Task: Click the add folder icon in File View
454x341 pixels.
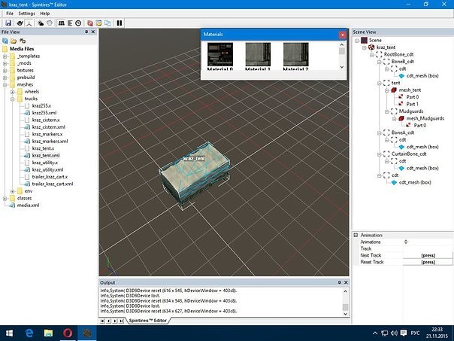Action: [23, 41]
